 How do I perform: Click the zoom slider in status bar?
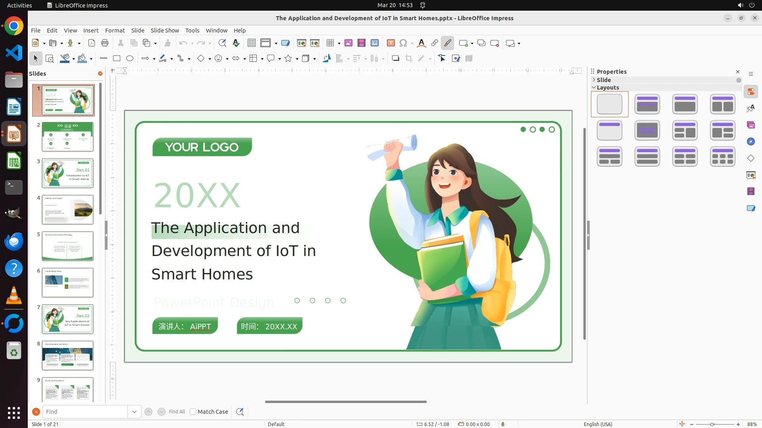coord(712,424)
